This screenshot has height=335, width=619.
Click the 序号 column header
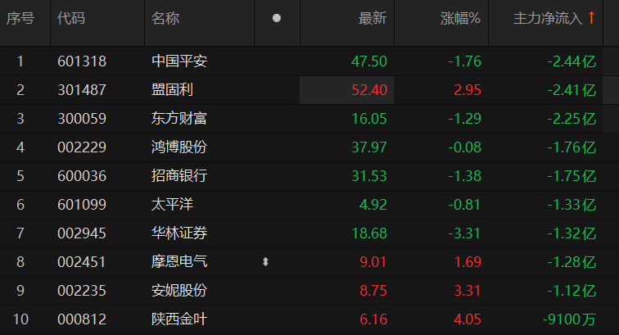[20, 18]
